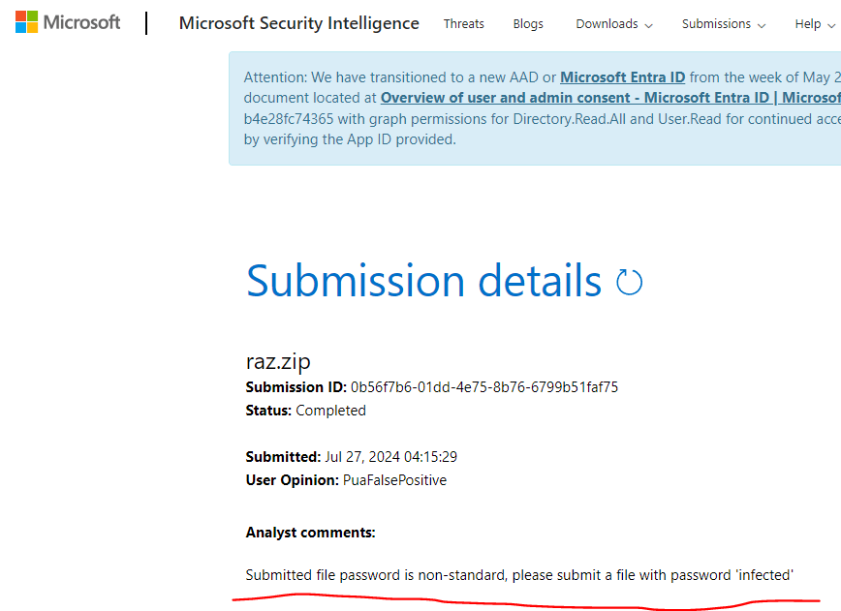This screenshot has width=841, height=611.
Task: Open the Microsoft Security Intelligence home link
Action: pos(298,23)
